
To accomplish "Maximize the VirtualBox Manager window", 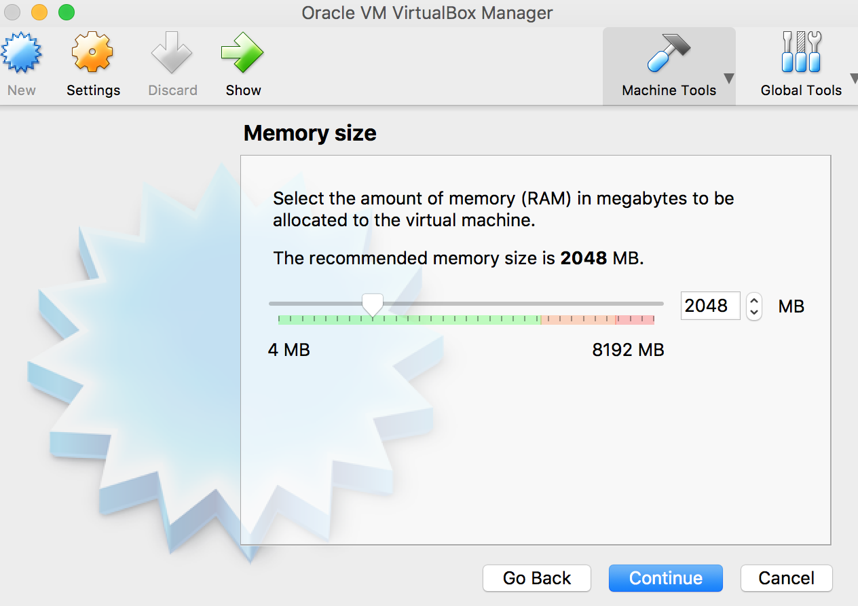I will (x=66, y=12).
